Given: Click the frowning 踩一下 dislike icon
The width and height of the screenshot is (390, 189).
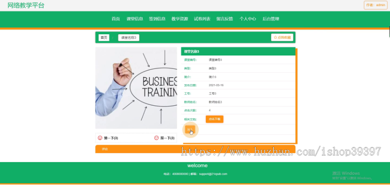Looking at the screenshot, I should tap(156, 138).
